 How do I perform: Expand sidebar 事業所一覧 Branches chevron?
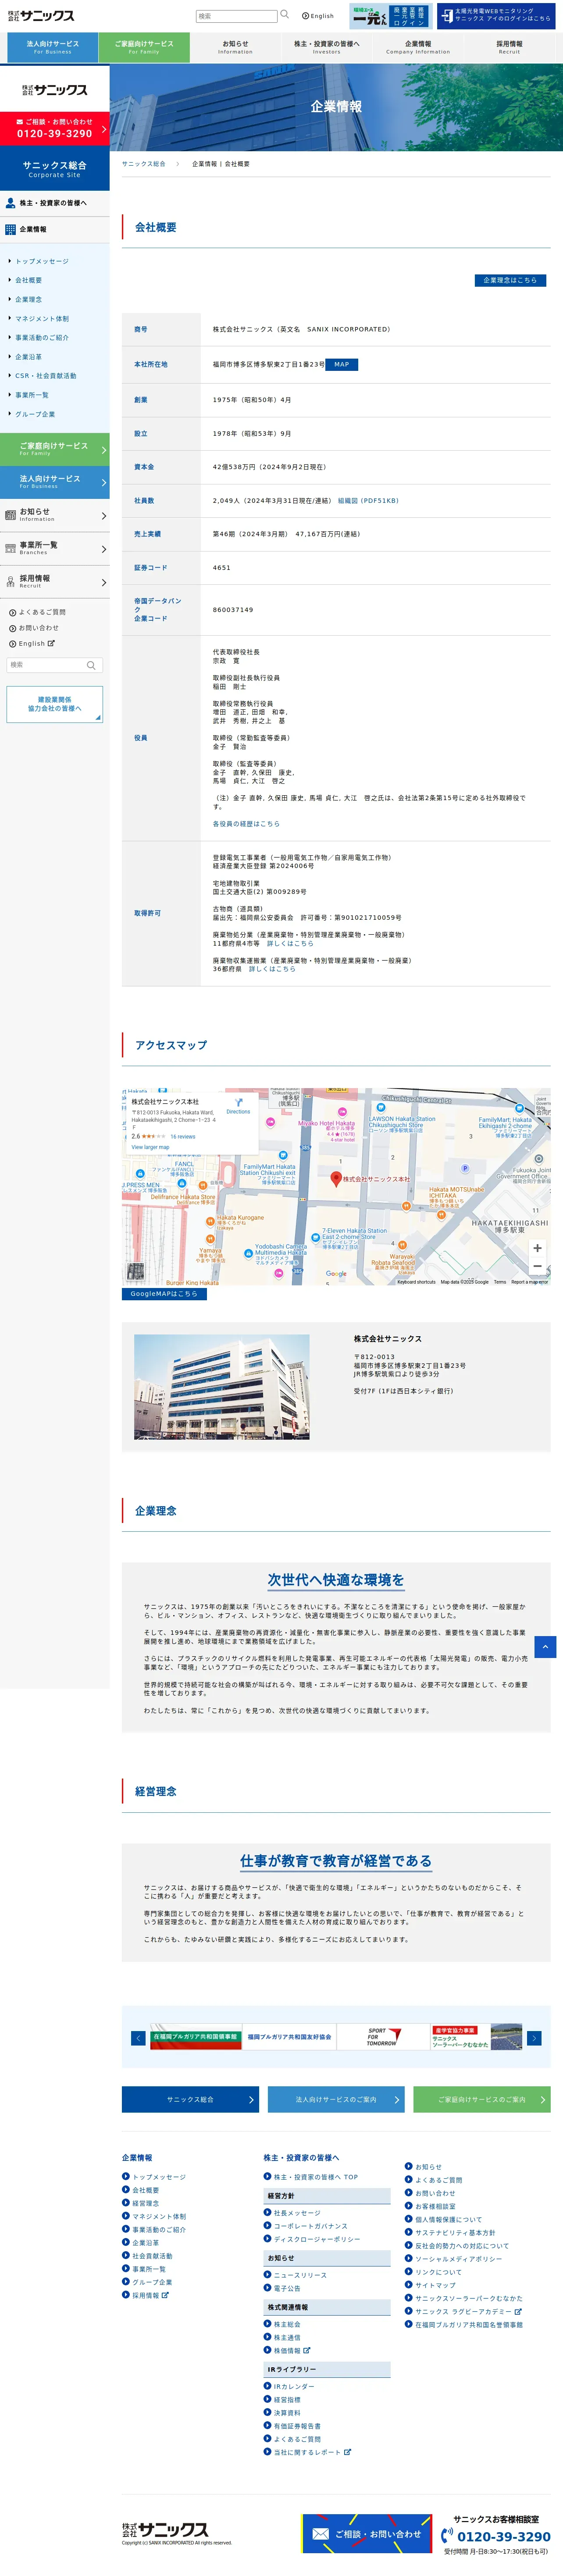(x=104, y=549)
